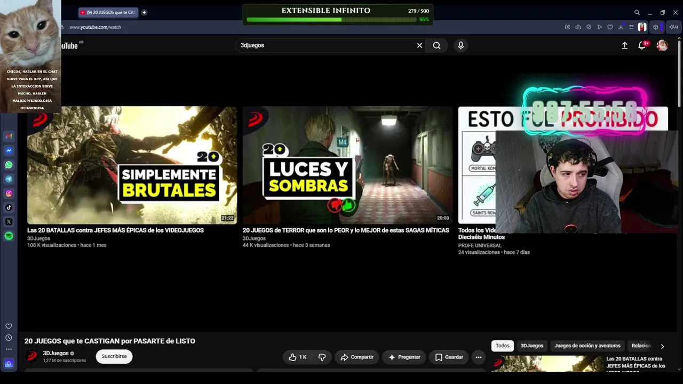Screen dimensions: 683x384
Task: Dislike the video with thumbs-down
Action: 322,357
